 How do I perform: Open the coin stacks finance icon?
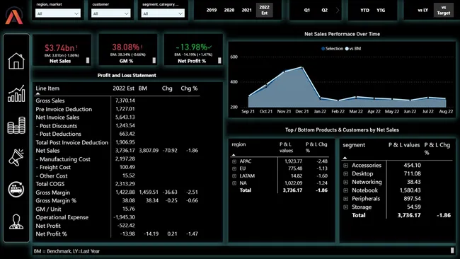coord(16,125)
